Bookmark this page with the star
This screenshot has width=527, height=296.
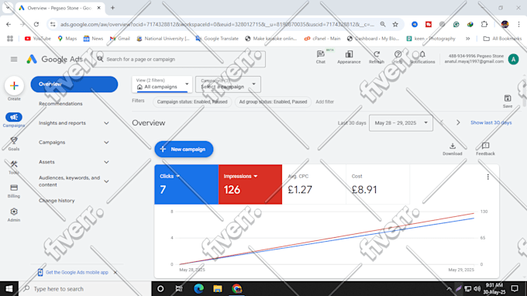coord(395,24)
